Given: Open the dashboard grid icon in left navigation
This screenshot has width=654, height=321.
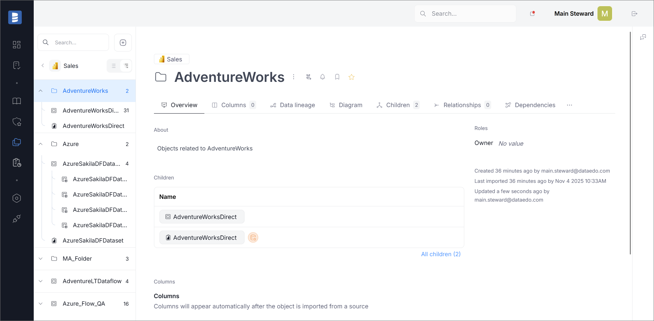Looking at the screenshot, I should coord(17,45).
